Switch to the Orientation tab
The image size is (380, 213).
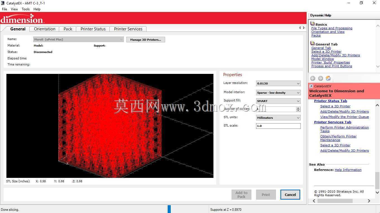[x=45, y=29]
